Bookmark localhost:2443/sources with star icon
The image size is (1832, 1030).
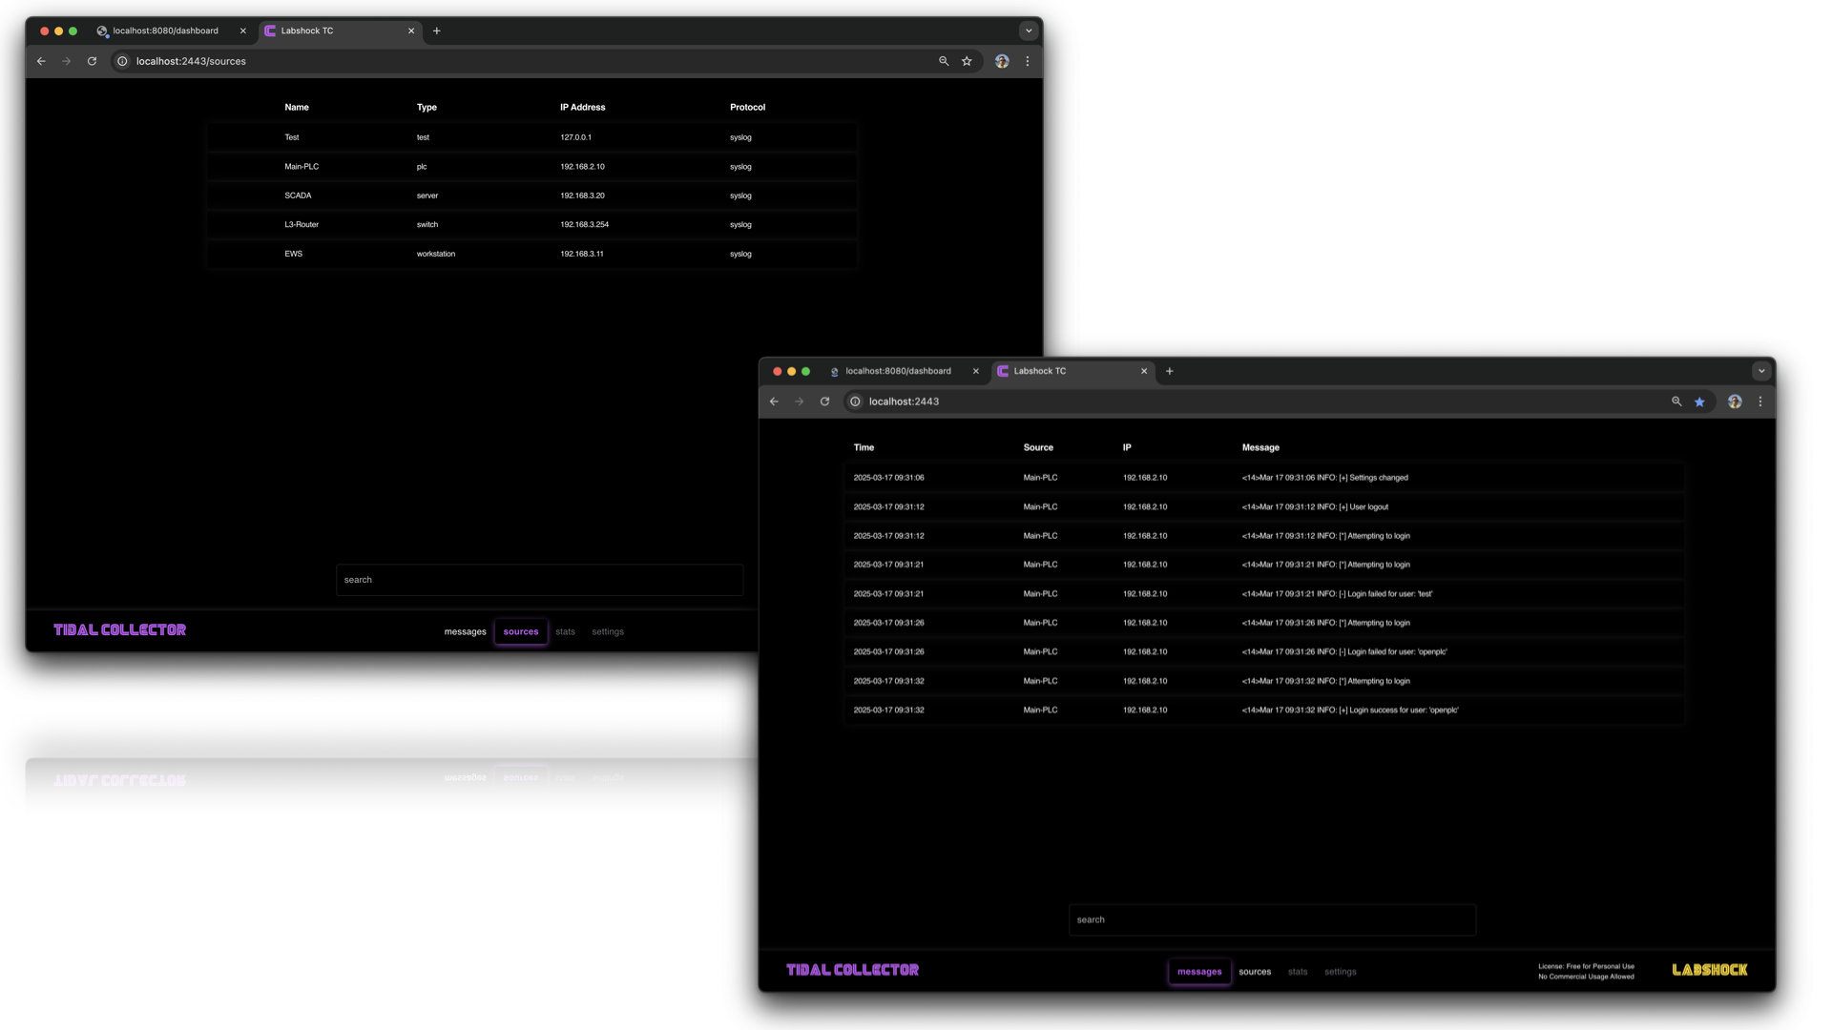[967, 61]
